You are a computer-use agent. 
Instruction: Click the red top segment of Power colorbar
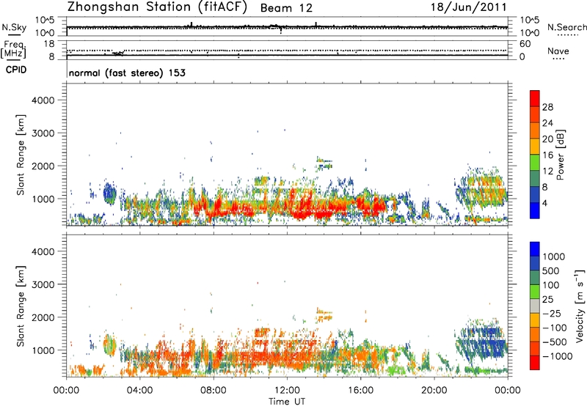pos(535,98)
